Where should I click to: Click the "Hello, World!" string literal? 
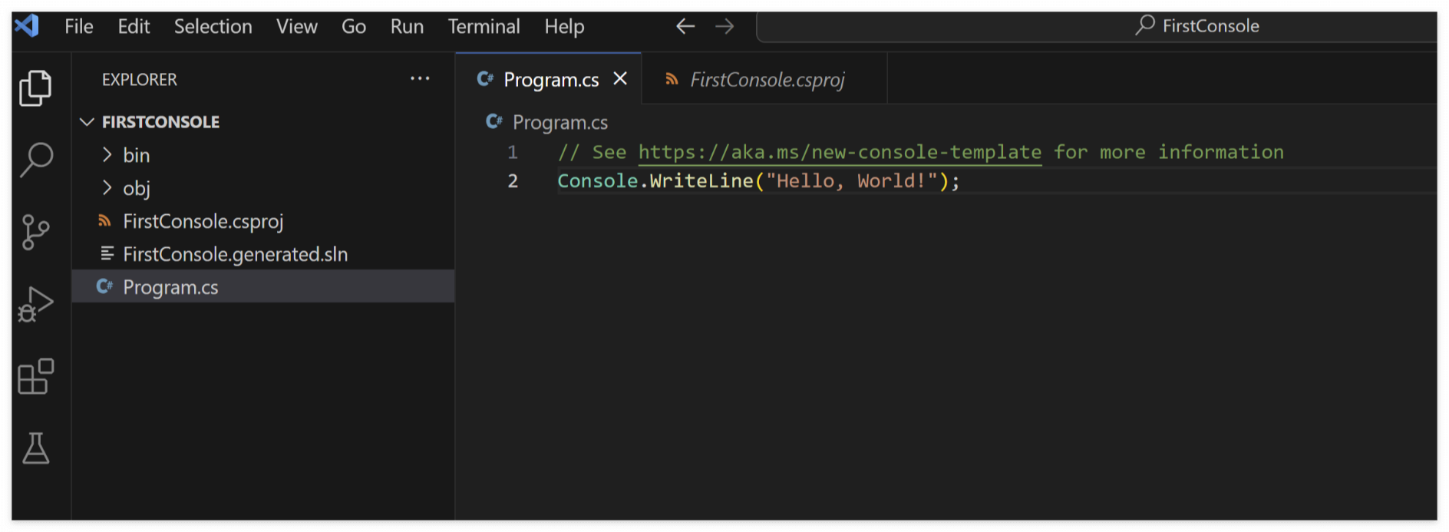pyautogui.click(x=851, y=180)
